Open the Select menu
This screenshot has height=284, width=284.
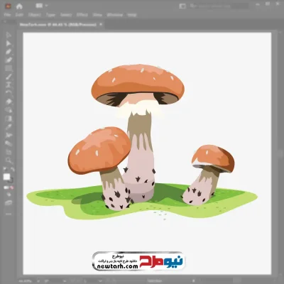point(66,15)
